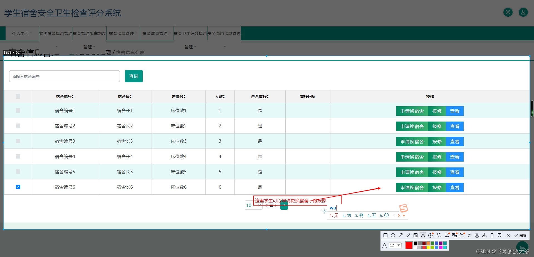Image resolution: width=534 pixels, height=257 pixels.
Task: Sort by 是否审核 column header
Action: point(260,97)
